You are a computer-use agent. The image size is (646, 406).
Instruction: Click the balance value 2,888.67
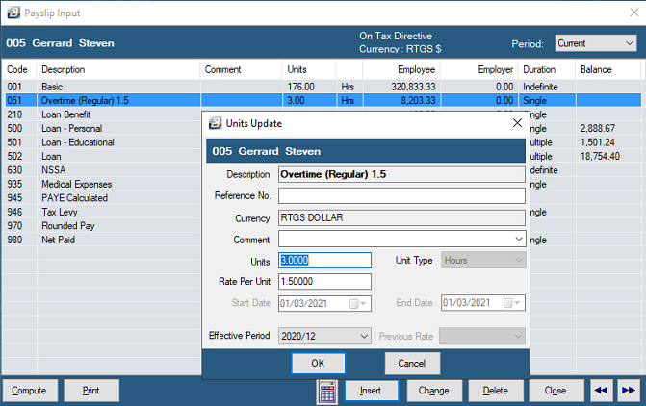pyautogui.click(x=598, y=129)
